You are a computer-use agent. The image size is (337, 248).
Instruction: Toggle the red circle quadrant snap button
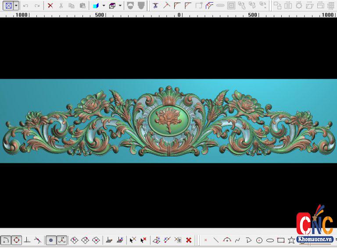[x=17, y=240]
